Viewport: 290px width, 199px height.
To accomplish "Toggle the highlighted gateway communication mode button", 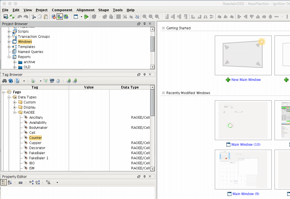I will 60,17.
